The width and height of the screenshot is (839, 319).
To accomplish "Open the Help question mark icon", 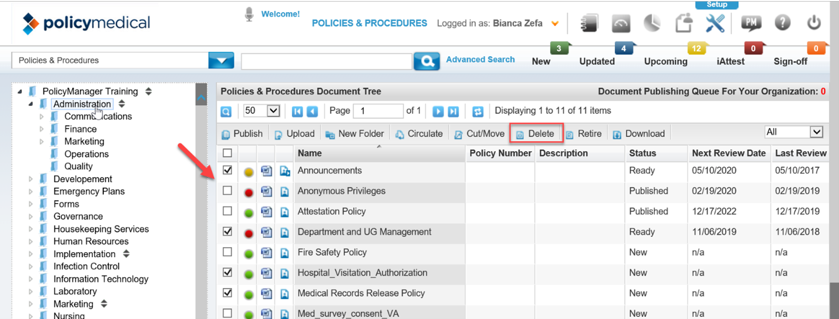I will point(783,23).
